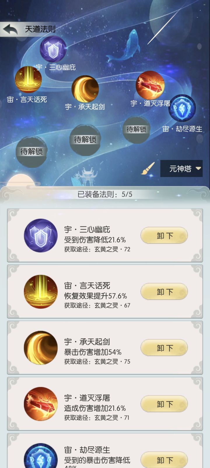Tap the 宇·承天起剑 icon in equipped list
This screenshot has height=468, width=210.
(41, 348)
